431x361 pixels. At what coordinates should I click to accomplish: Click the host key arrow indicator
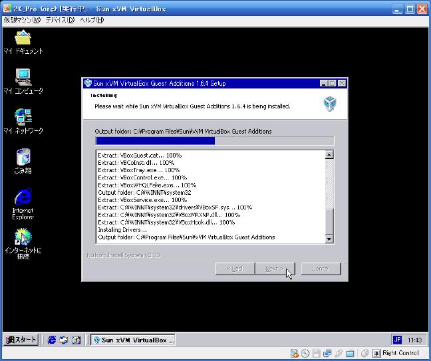coord(376,353)
